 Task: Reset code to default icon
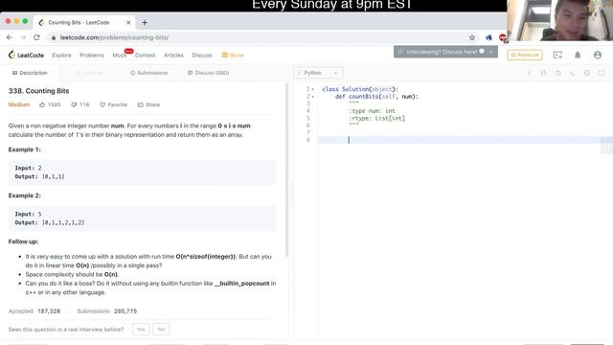[557, 73]
